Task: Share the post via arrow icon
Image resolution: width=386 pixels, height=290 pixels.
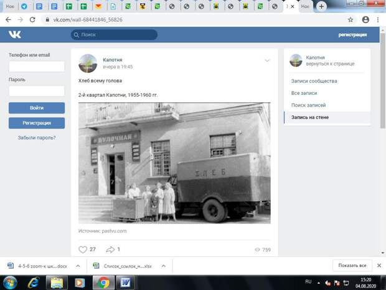Action: click(110, 249)
